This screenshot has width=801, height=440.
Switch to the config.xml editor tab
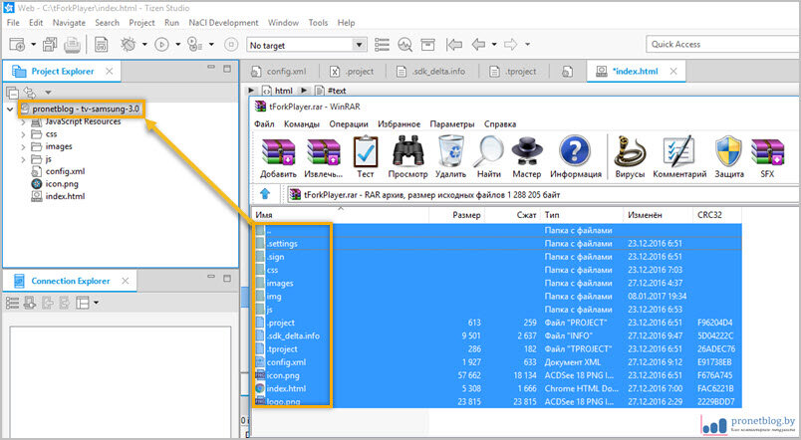(279, 72)
